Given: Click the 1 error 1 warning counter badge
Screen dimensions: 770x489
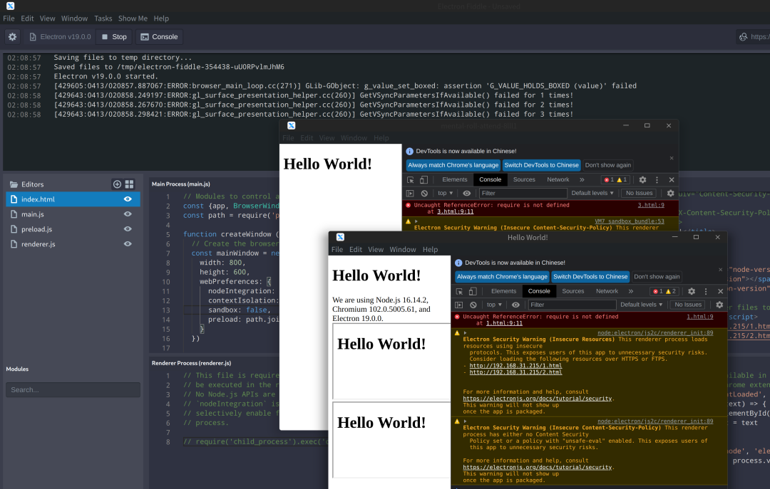Looking at the screenshot, I should point(615,180).
